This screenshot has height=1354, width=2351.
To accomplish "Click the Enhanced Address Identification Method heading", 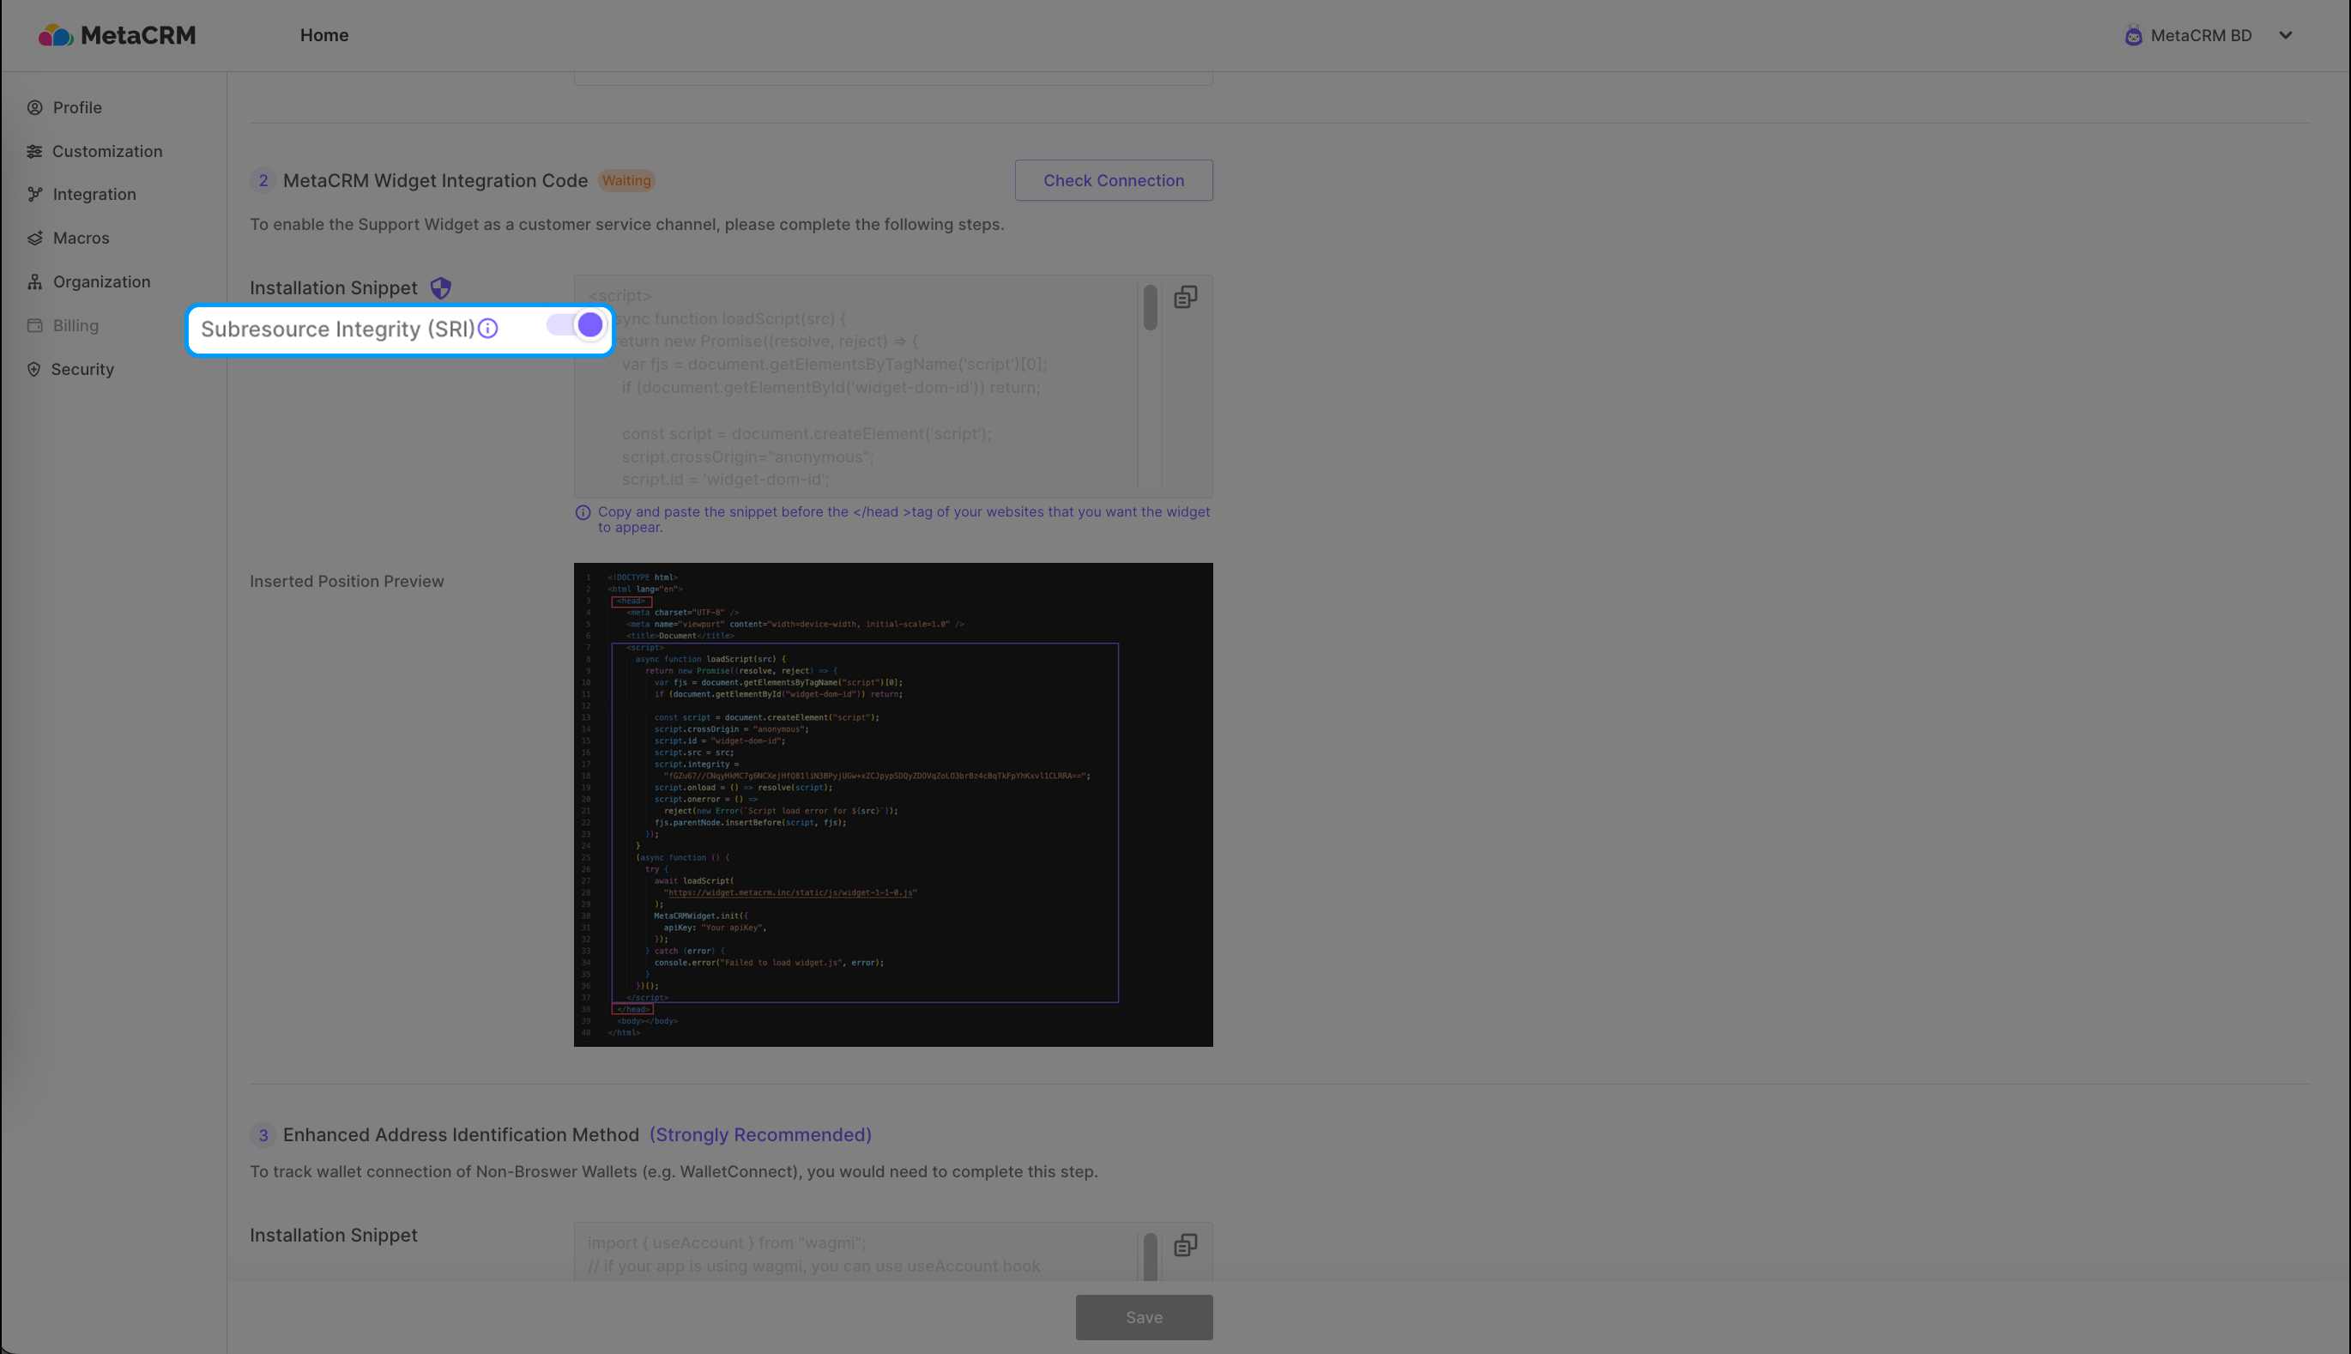I will (x=461, y=1134).
